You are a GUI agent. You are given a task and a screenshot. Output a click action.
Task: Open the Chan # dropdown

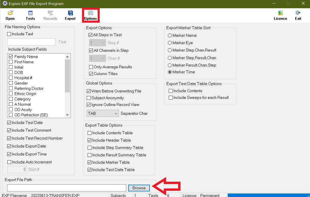click(x=97, y=58)
